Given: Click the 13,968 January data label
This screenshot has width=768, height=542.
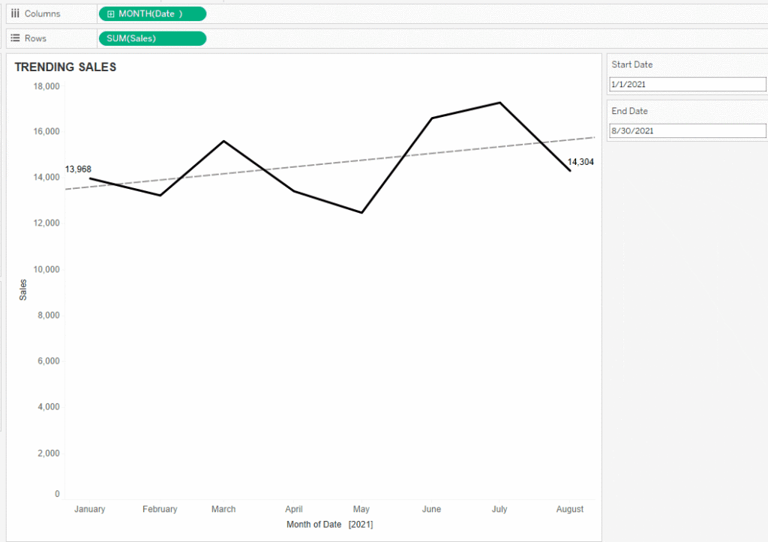Looking at the screenshot, I should 78,169.
